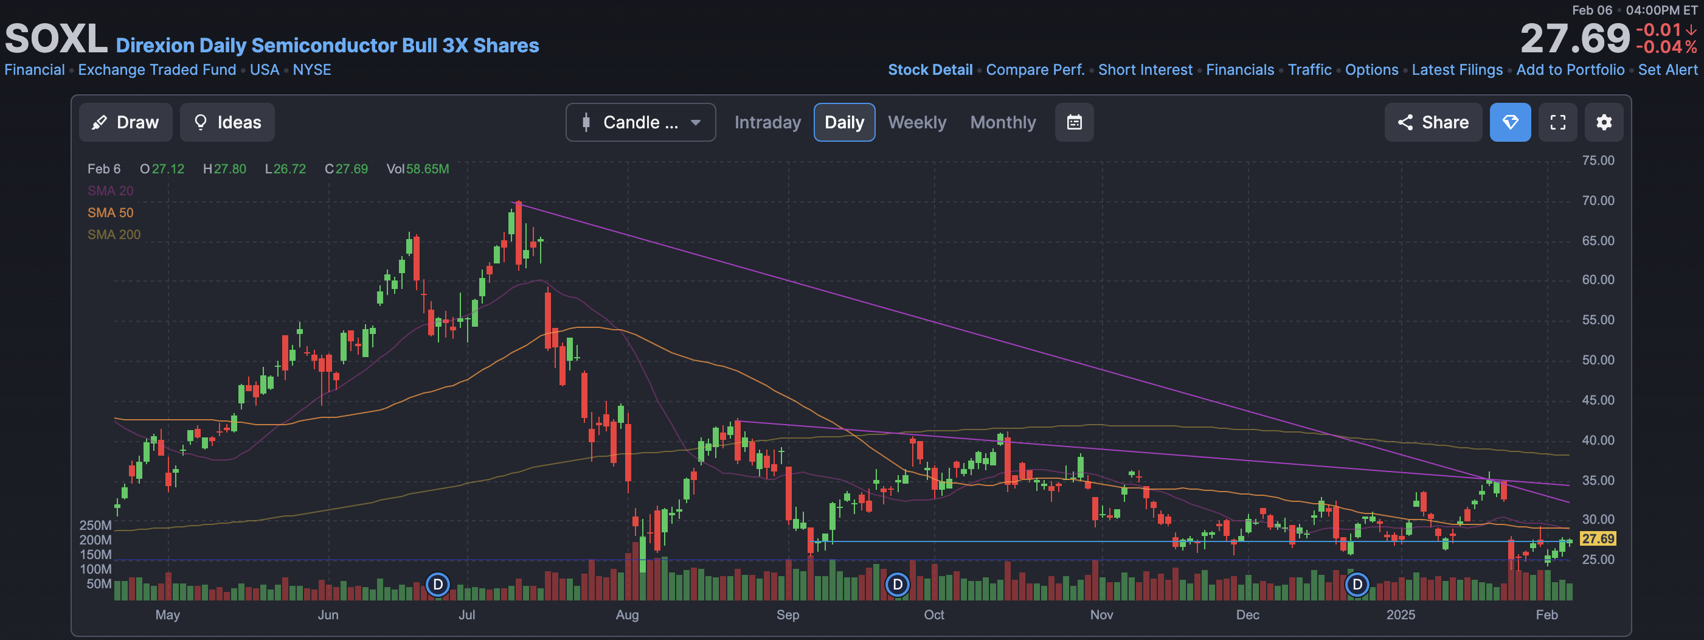Click the dividend marker near 2025
Image resolution: width=1704 pixels, height=640 pixels.
click(1357, 585)
